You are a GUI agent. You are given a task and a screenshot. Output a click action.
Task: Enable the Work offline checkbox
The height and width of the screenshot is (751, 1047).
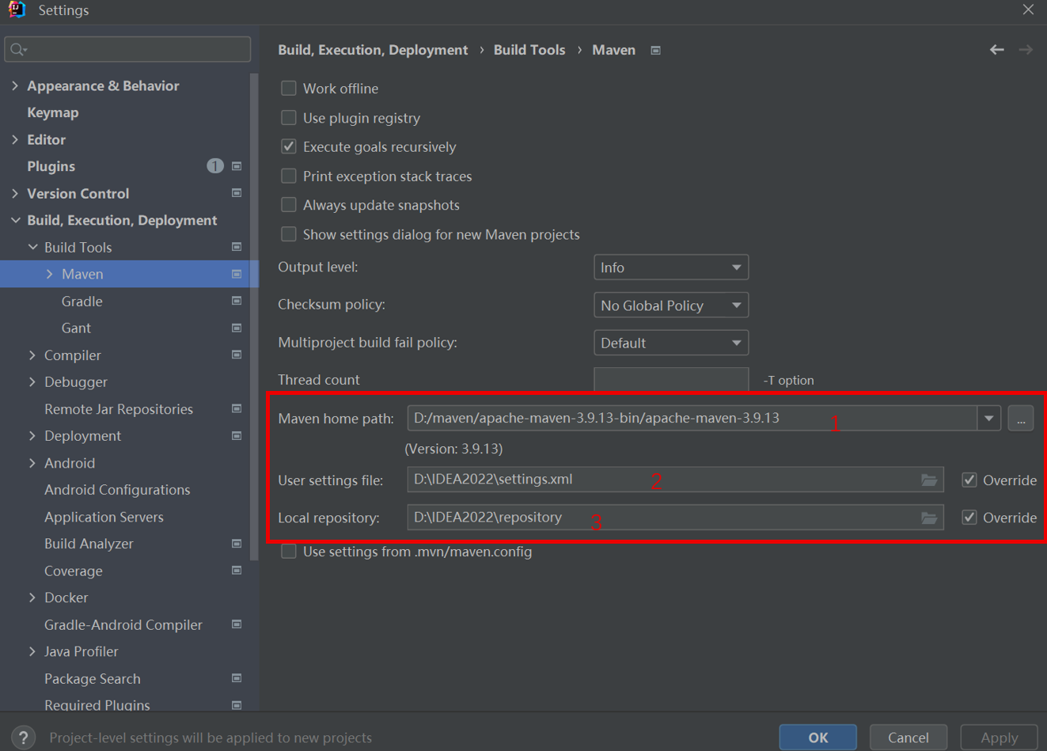(289, 88)
